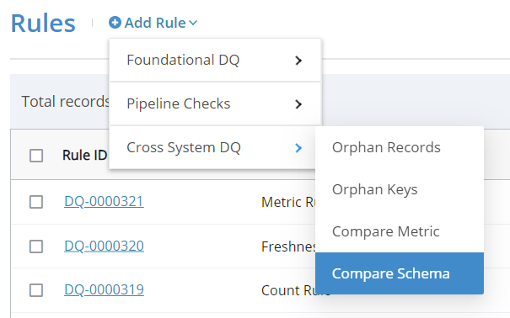Open the DQ-0000321 rule link
The image size is (510, 318).
(x=104, y=202)
